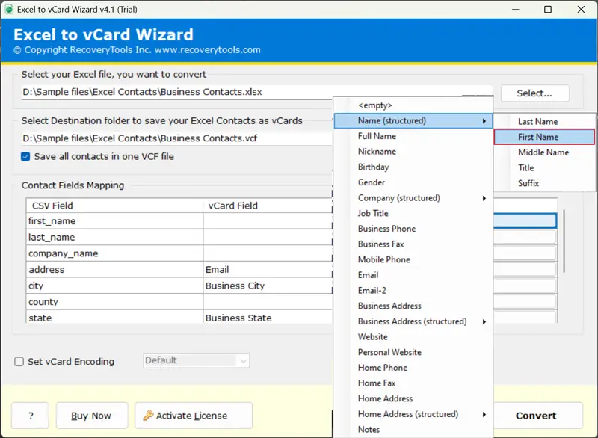The height and width of the screenshot is (438, 598).
Task: Open the Buy Now purchase button
Action: [90, 416]
